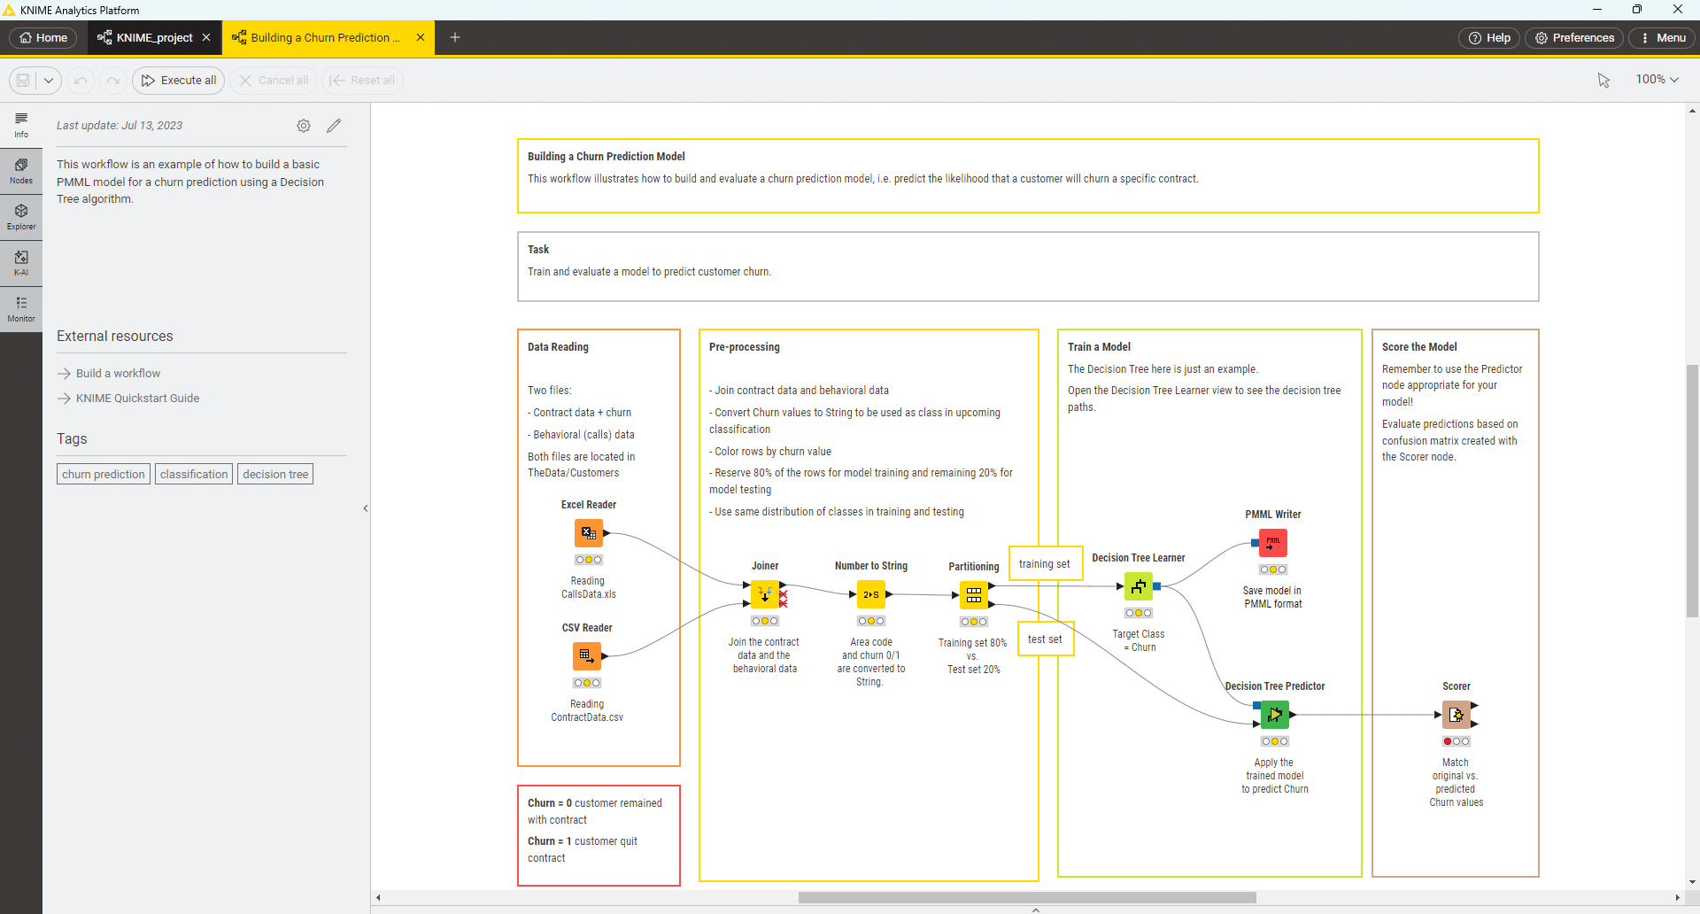Open the save options dropdown arrow
This screenshot has width=1700, height=914.
(x=49, y=81)
